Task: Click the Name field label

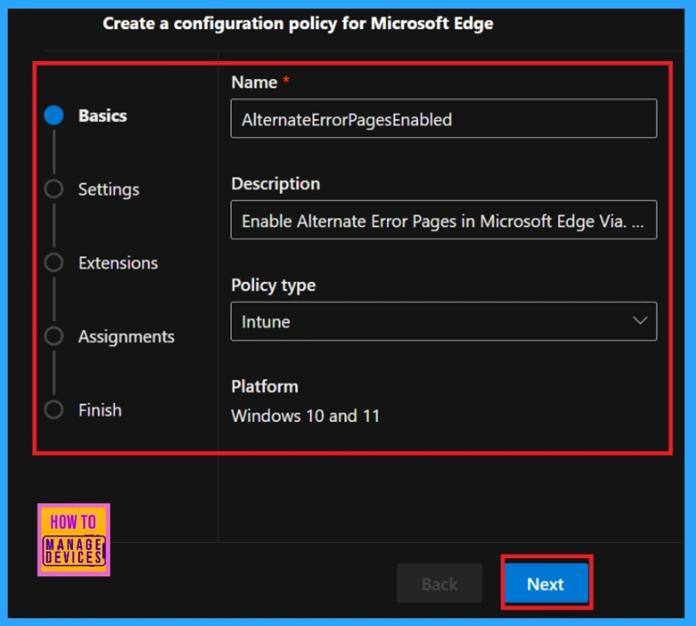Action: point(254,82)
